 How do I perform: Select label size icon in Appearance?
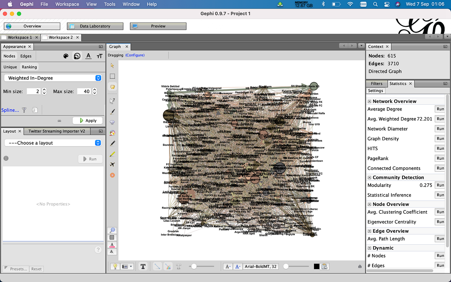[100, 56]
